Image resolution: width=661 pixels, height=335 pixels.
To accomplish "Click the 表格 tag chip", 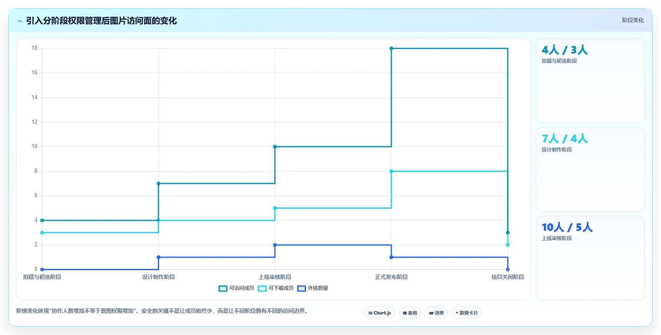I will [x=410, y=313].
